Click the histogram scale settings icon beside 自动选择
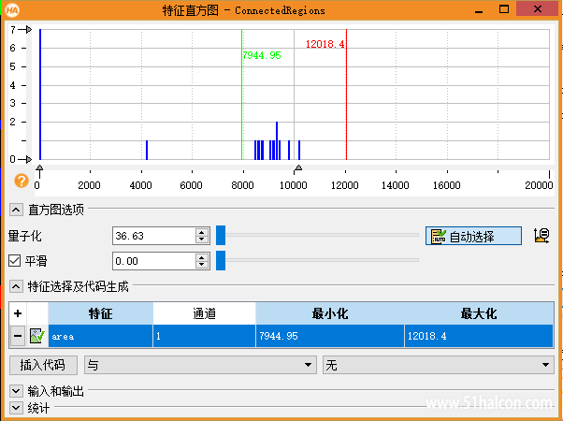 pyautogui.click(x=541, y=236)
